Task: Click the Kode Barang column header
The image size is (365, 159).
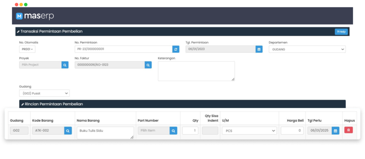Action: [43, 120]
